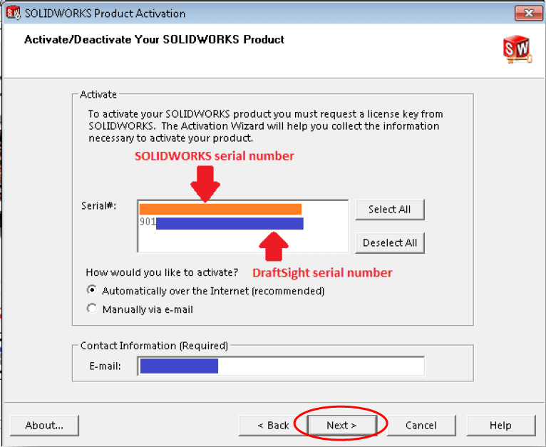The width and height of the screenshot is (546, 447).
Task: Click into the E-mail input field
Action: (321, 366)
